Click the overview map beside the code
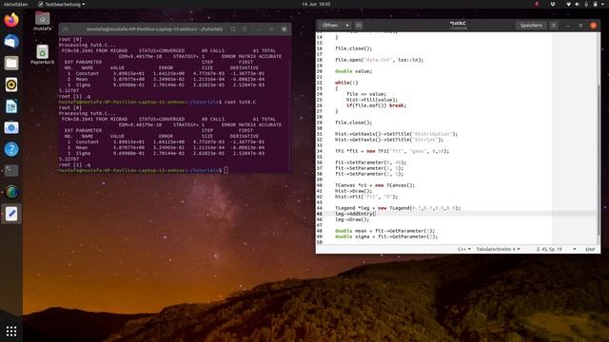Screen dimensions: 609x342 coord(574,138)
